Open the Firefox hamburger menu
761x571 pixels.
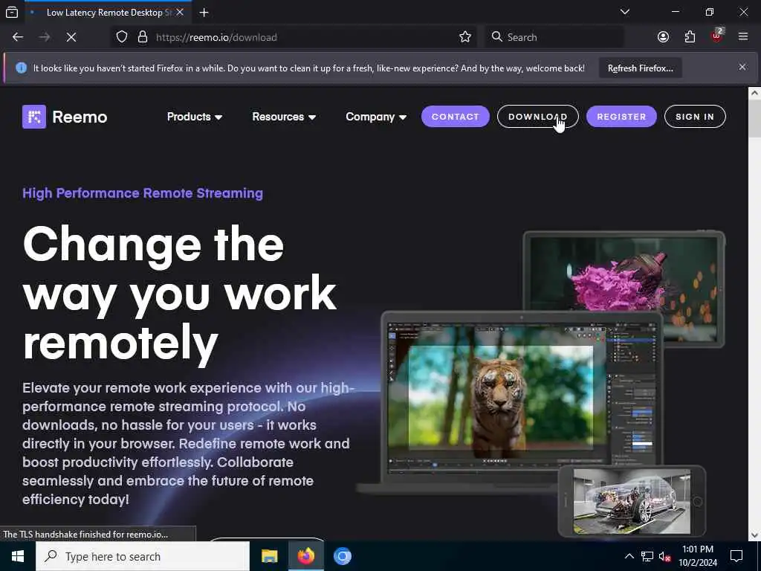coord(743,37)
